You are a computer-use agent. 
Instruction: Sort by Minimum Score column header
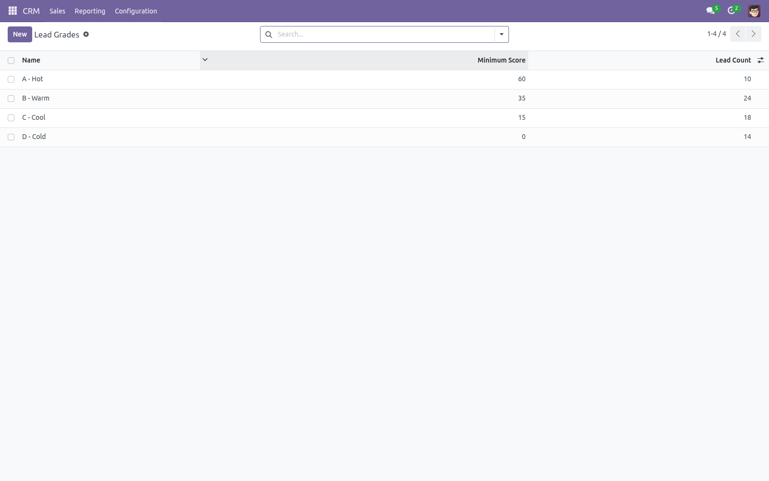click(501, 60)
